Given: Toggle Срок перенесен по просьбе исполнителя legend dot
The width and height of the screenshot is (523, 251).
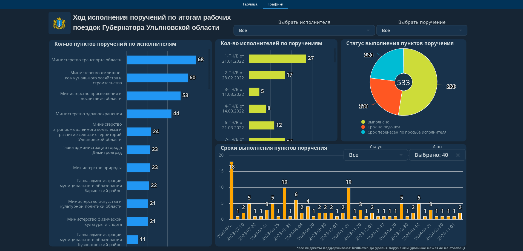Looking at the screenshot, I should [x=363, y=132].
